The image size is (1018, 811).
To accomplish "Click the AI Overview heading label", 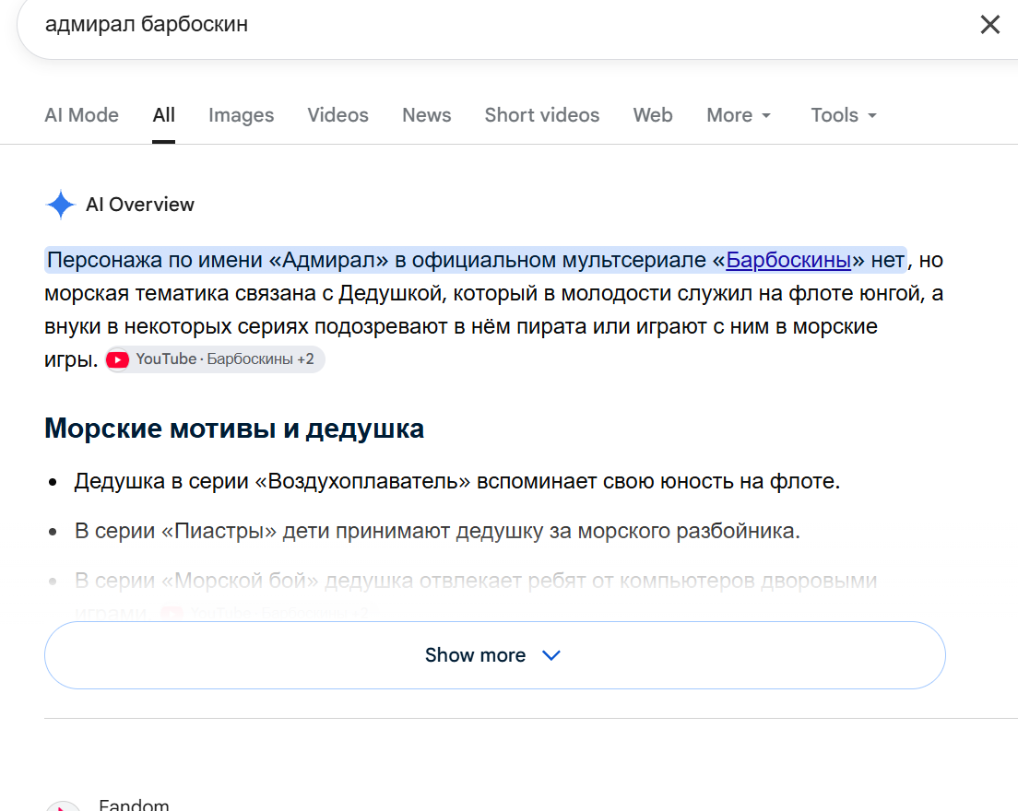I will point(140,205).
